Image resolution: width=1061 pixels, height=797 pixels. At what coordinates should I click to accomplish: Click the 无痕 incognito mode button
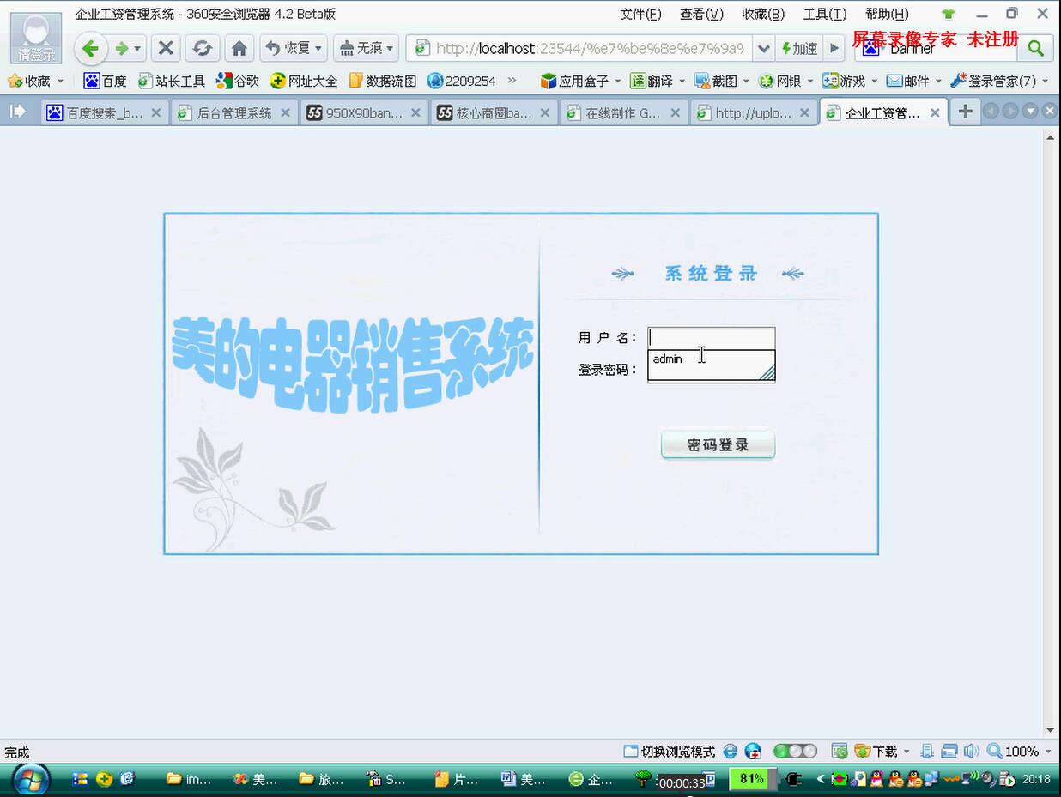tap(361, 48)
